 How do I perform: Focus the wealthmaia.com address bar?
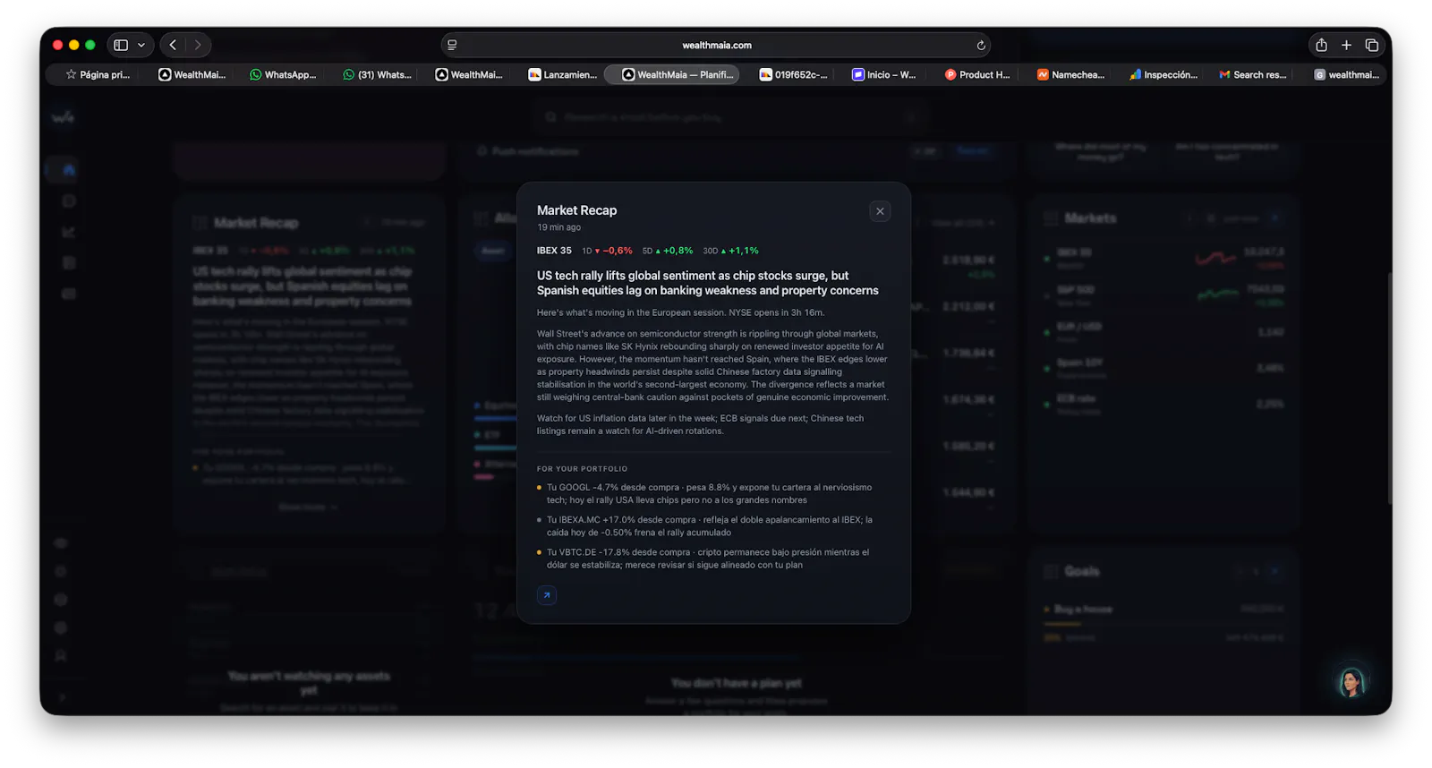(x=716, y=45)
